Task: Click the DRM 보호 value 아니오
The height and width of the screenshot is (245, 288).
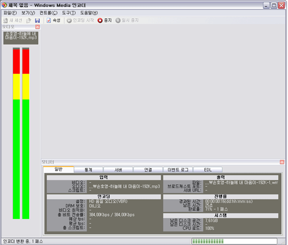Action: click(x=95, y=206)
